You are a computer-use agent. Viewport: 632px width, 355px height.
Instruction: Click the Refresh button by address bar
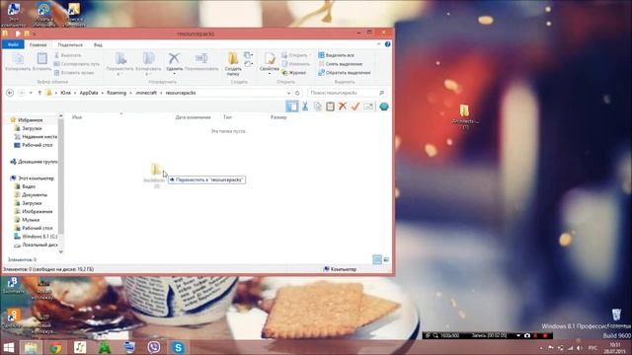coord(297,93)
